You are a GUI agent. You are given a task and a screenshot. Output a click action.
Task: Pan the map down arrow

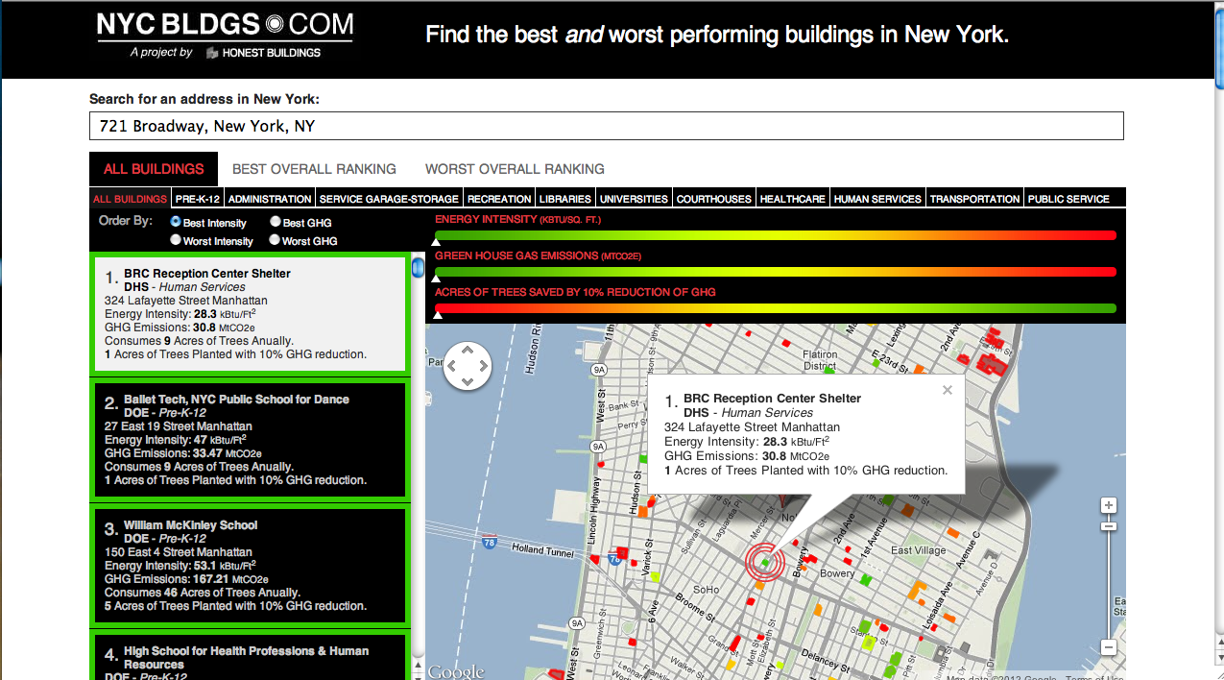point(468,381)
